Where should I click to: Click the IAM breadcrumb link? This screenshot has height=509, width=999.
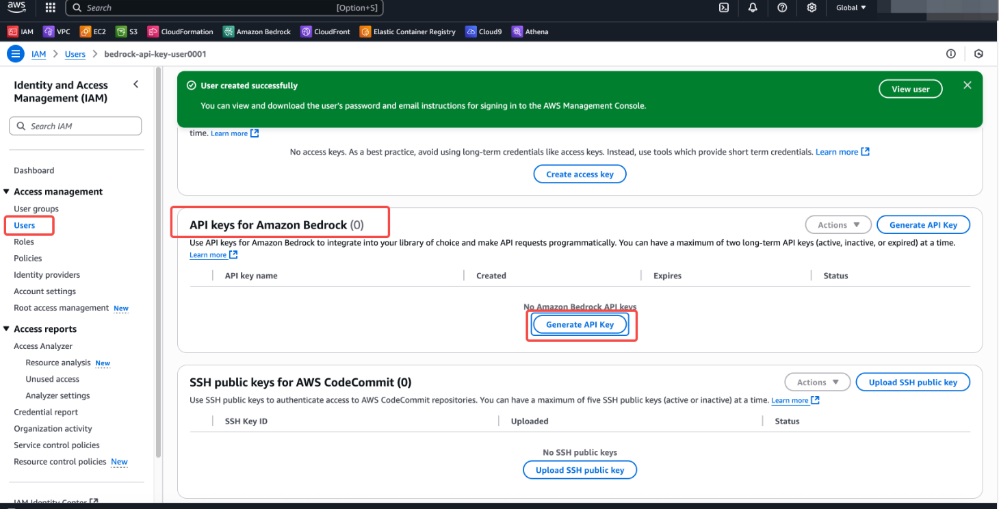click(x=38, y=54)
